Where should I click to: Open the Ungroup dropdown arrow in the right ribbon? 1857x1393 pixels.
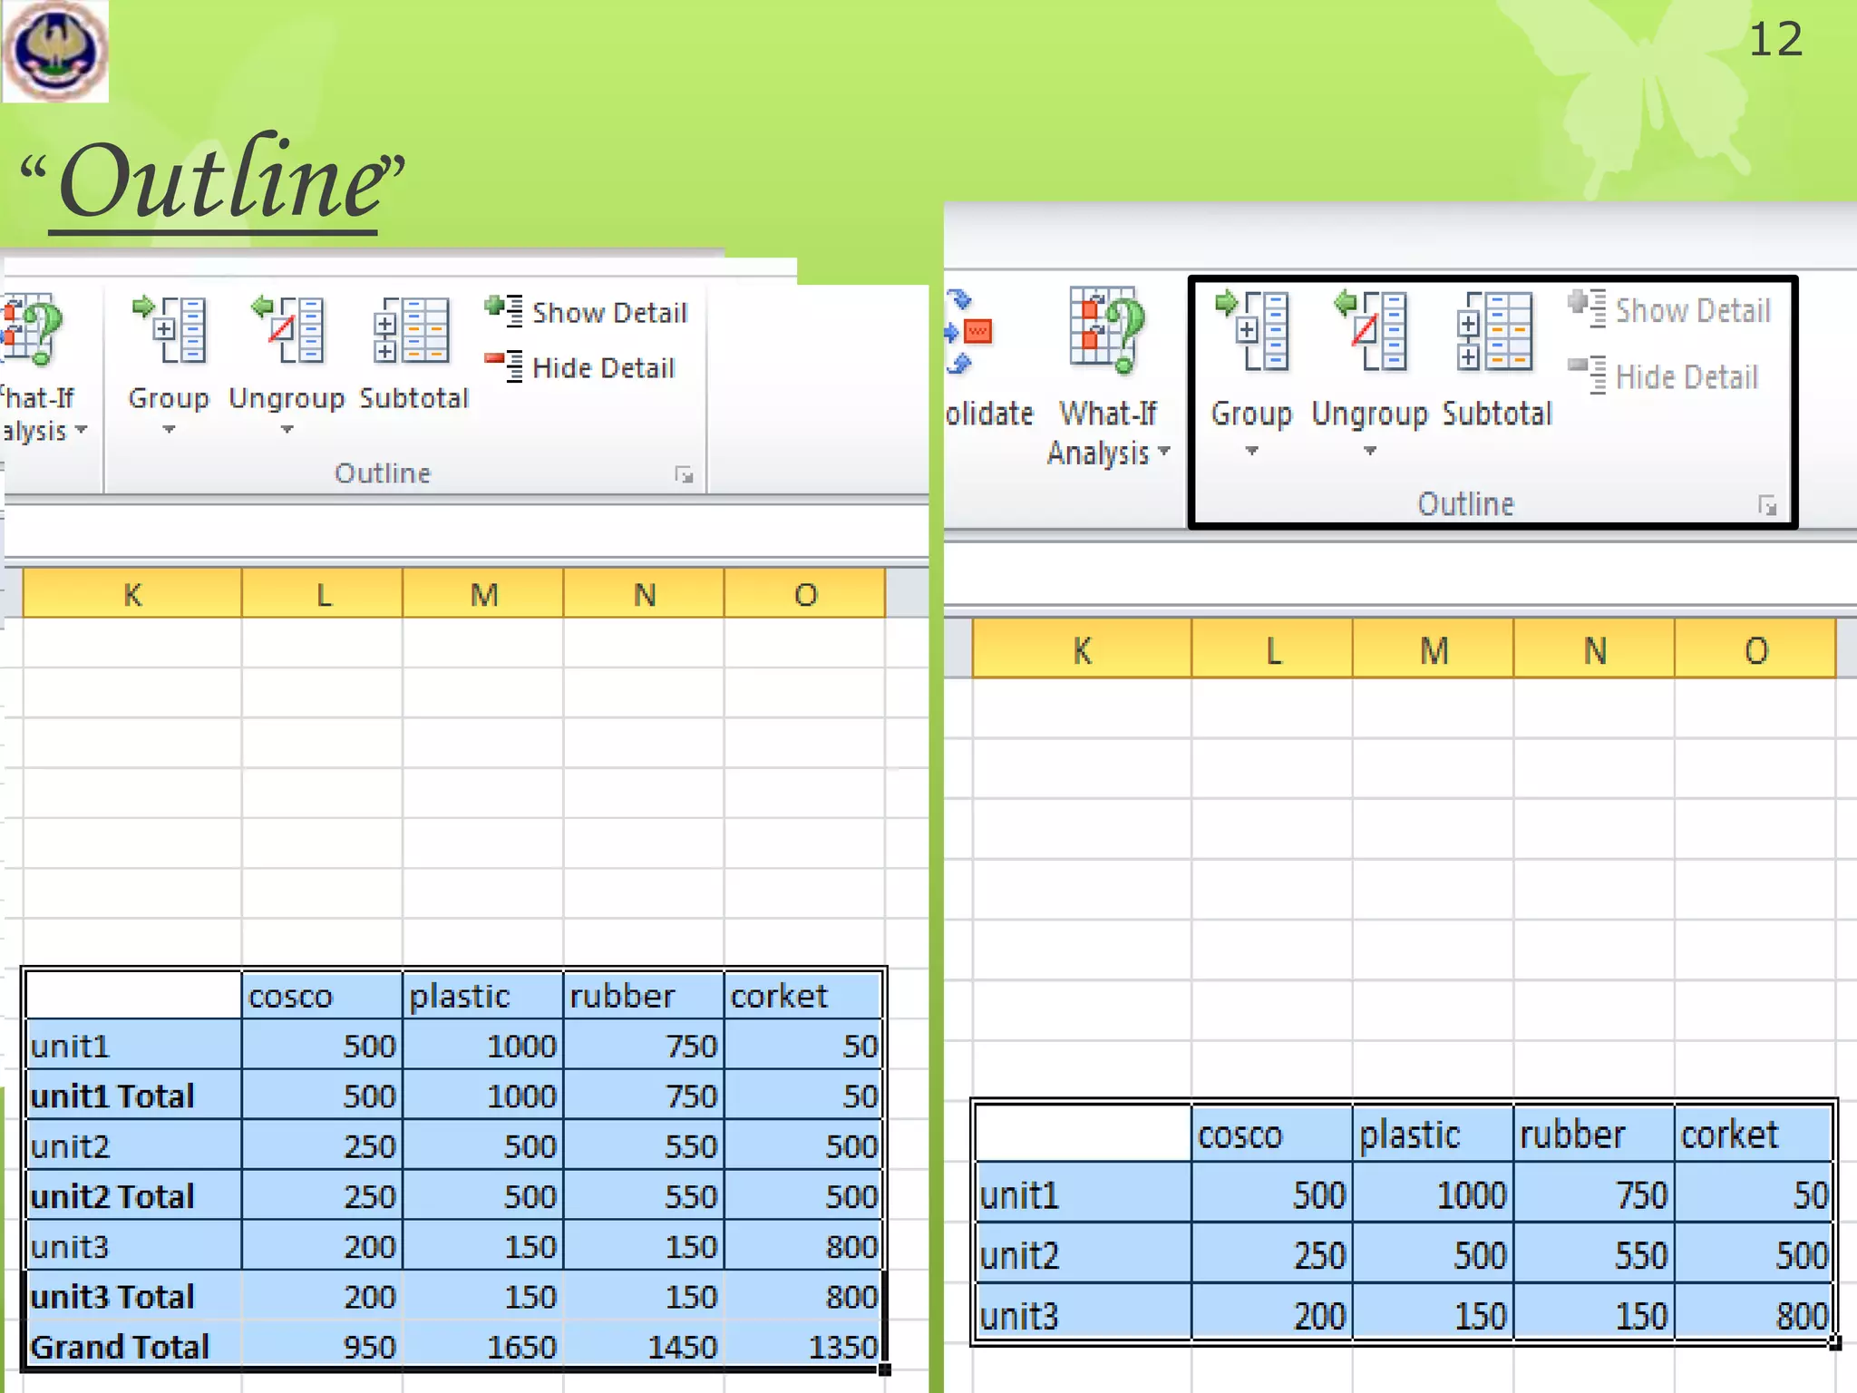click(x=1370, y=452)
